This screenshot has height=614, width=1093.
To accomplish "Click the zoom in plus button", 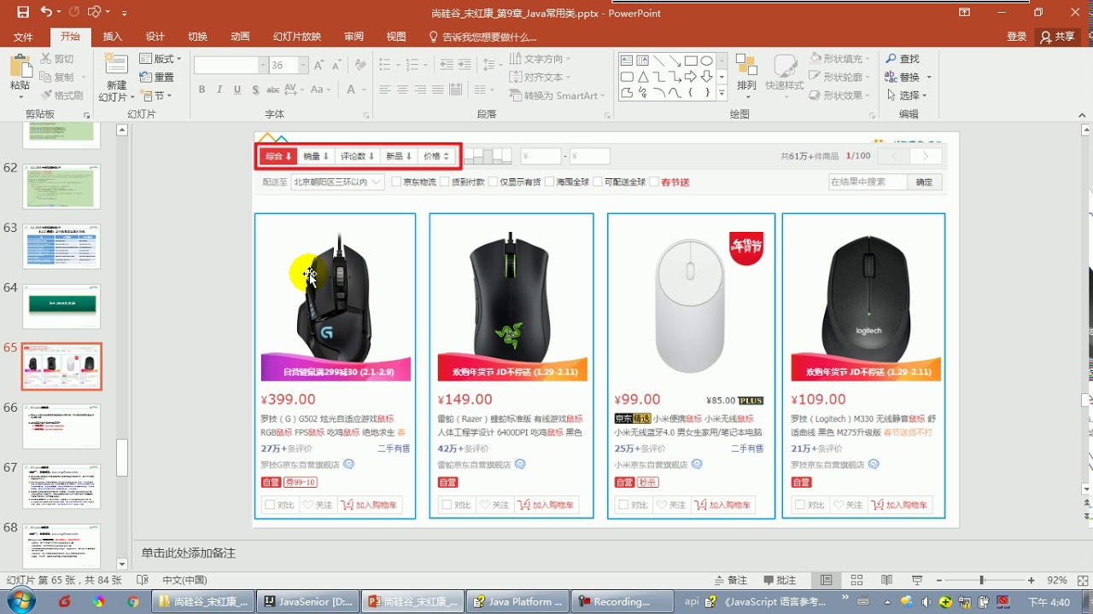I will (1032, 580).
